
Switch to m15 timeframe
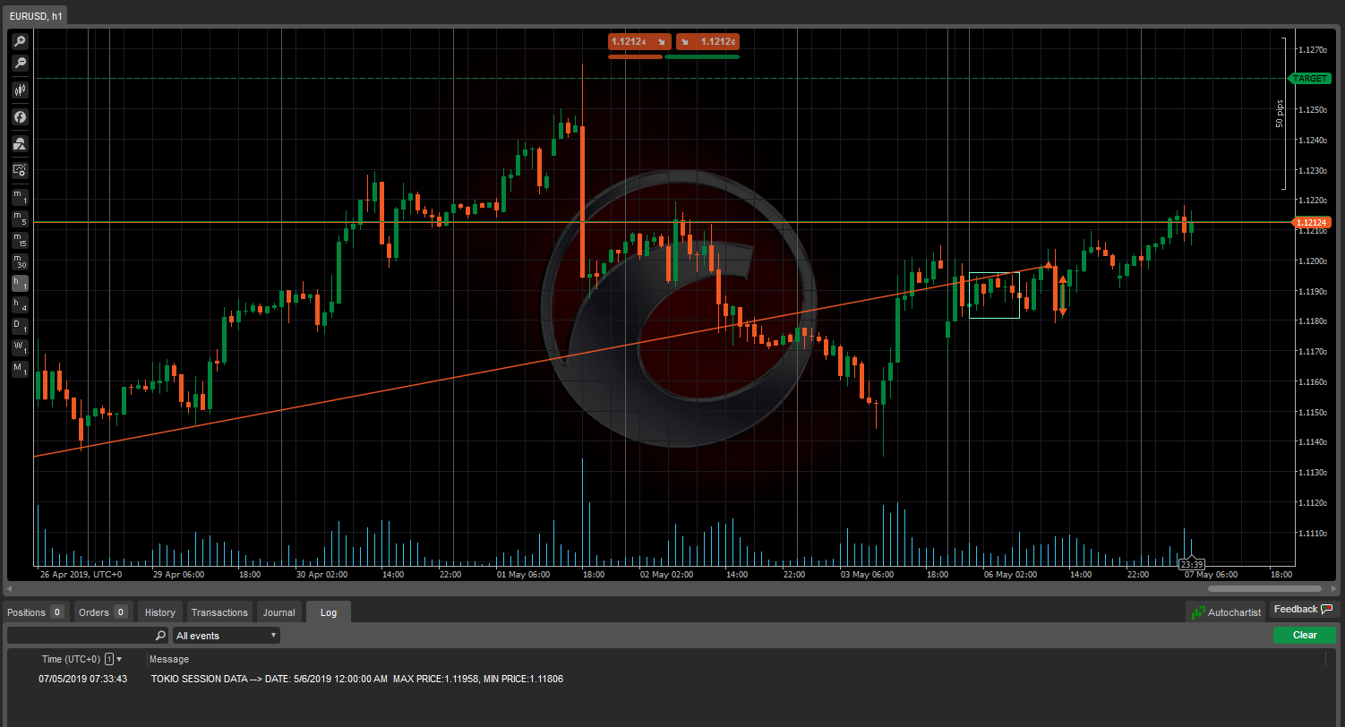point(20,240)
